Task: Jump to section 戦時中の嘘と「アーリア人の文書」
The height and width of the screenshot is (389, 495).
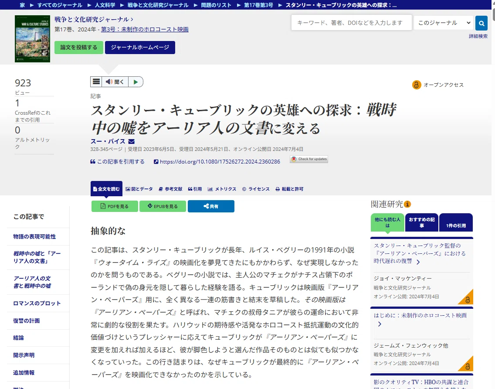Action: tap(37, 257)
